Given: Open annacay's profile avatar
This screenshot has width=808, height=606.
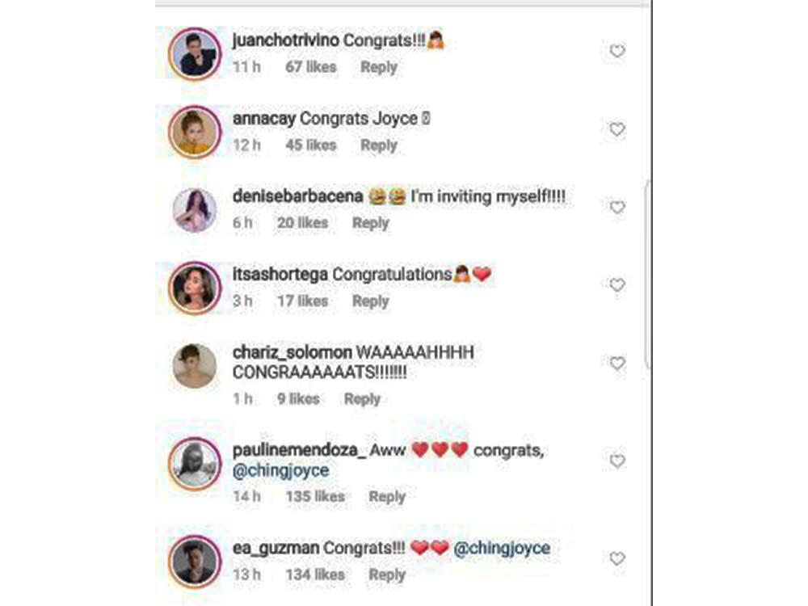Looking at the screenshot, I should pos(195,132).
